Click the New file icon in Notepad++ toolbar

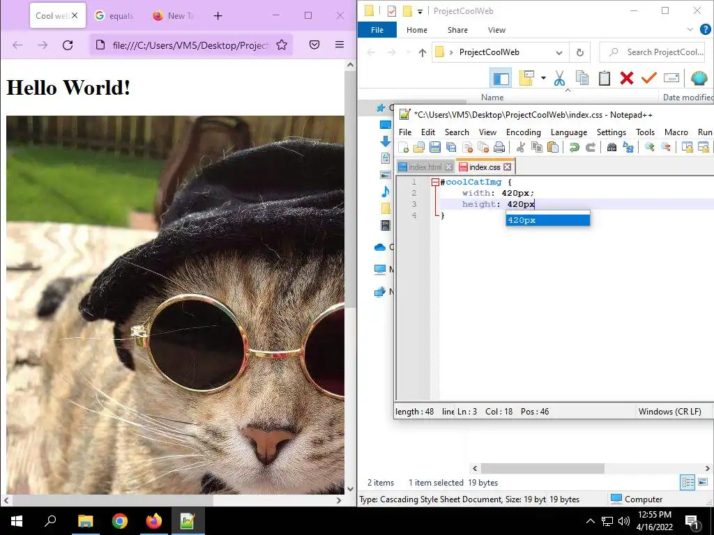point(404,147)
